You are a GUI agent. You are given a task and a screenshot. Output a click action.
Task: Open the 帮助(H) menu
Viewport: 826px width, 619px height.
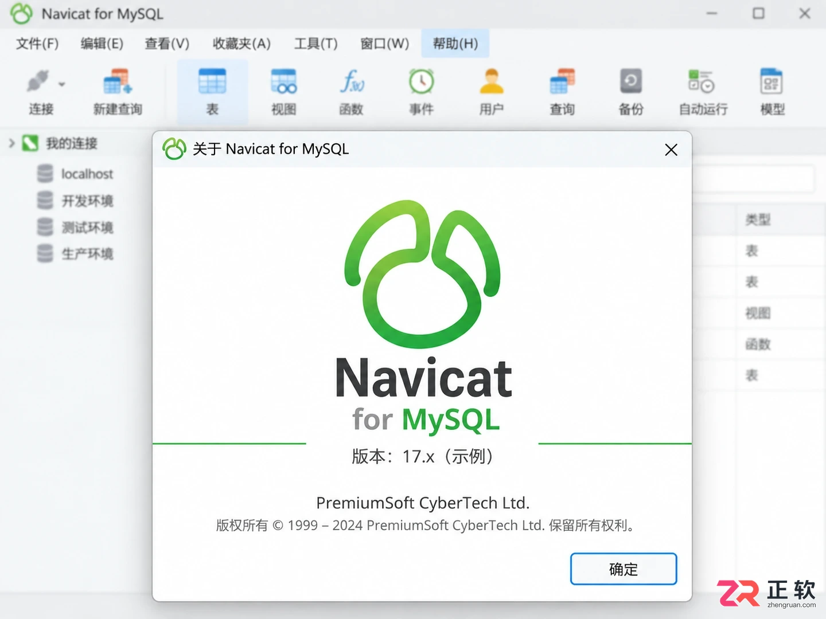[x=455, y=44]
